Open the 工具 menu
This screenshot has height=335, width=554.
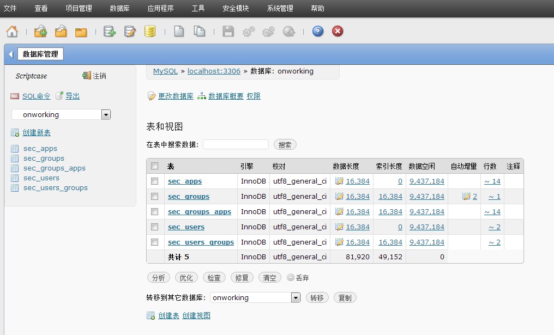tap(198, 8)
